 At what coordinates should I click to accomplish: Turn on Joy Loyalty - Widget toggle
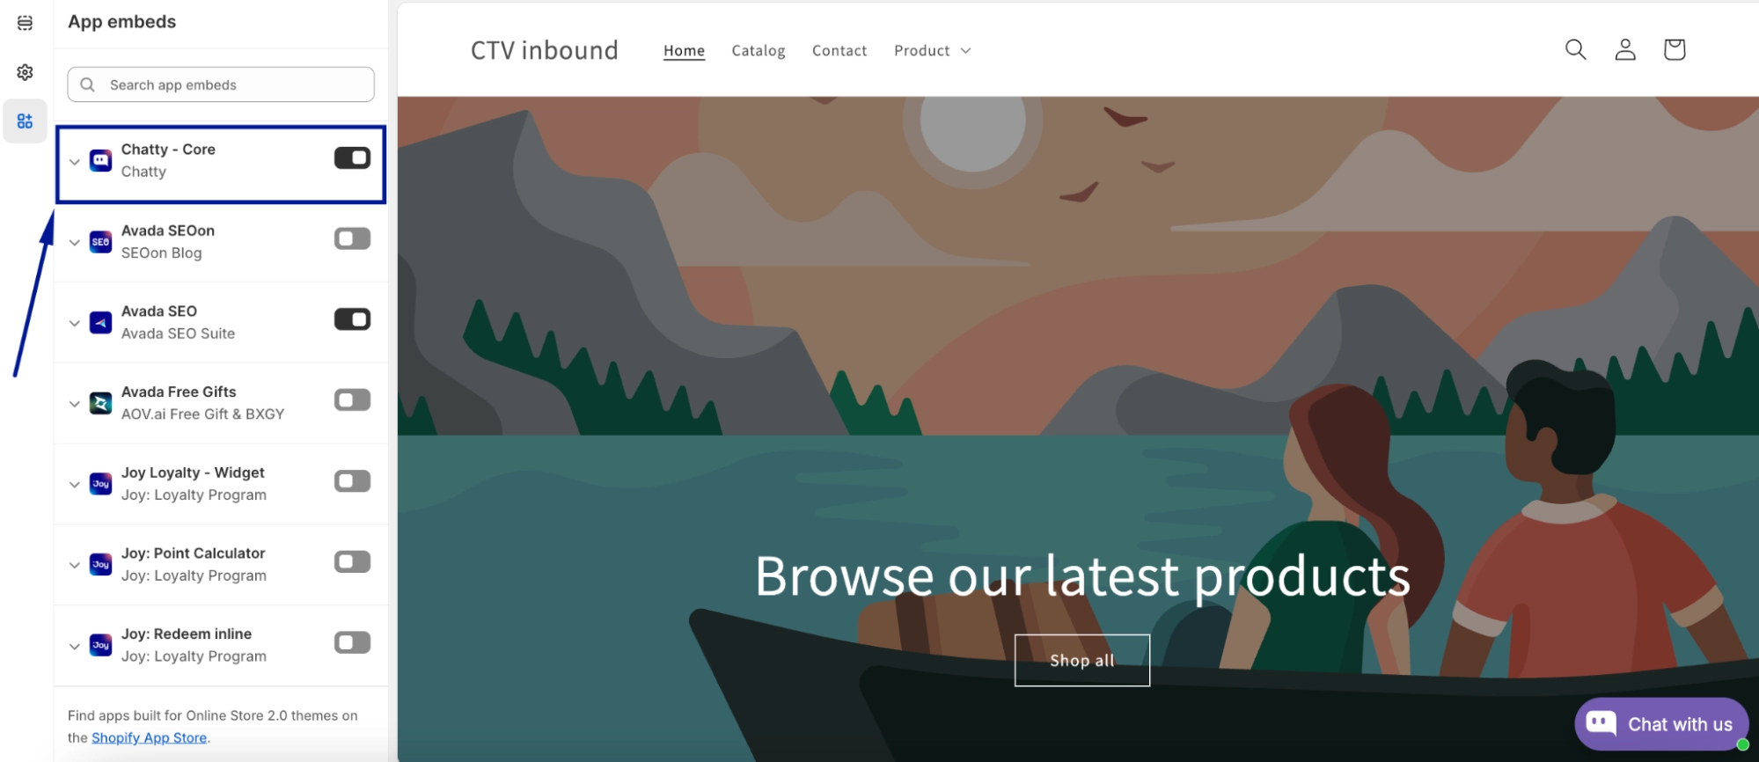(352, 480)
